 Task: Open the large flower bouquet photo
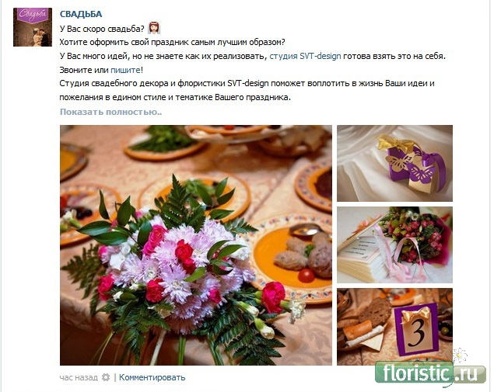click(195, 245)
